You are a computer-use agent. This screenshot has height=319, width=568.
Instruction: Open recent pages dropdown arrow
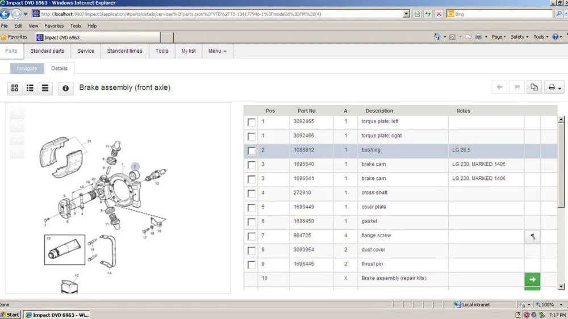(26, 14)
